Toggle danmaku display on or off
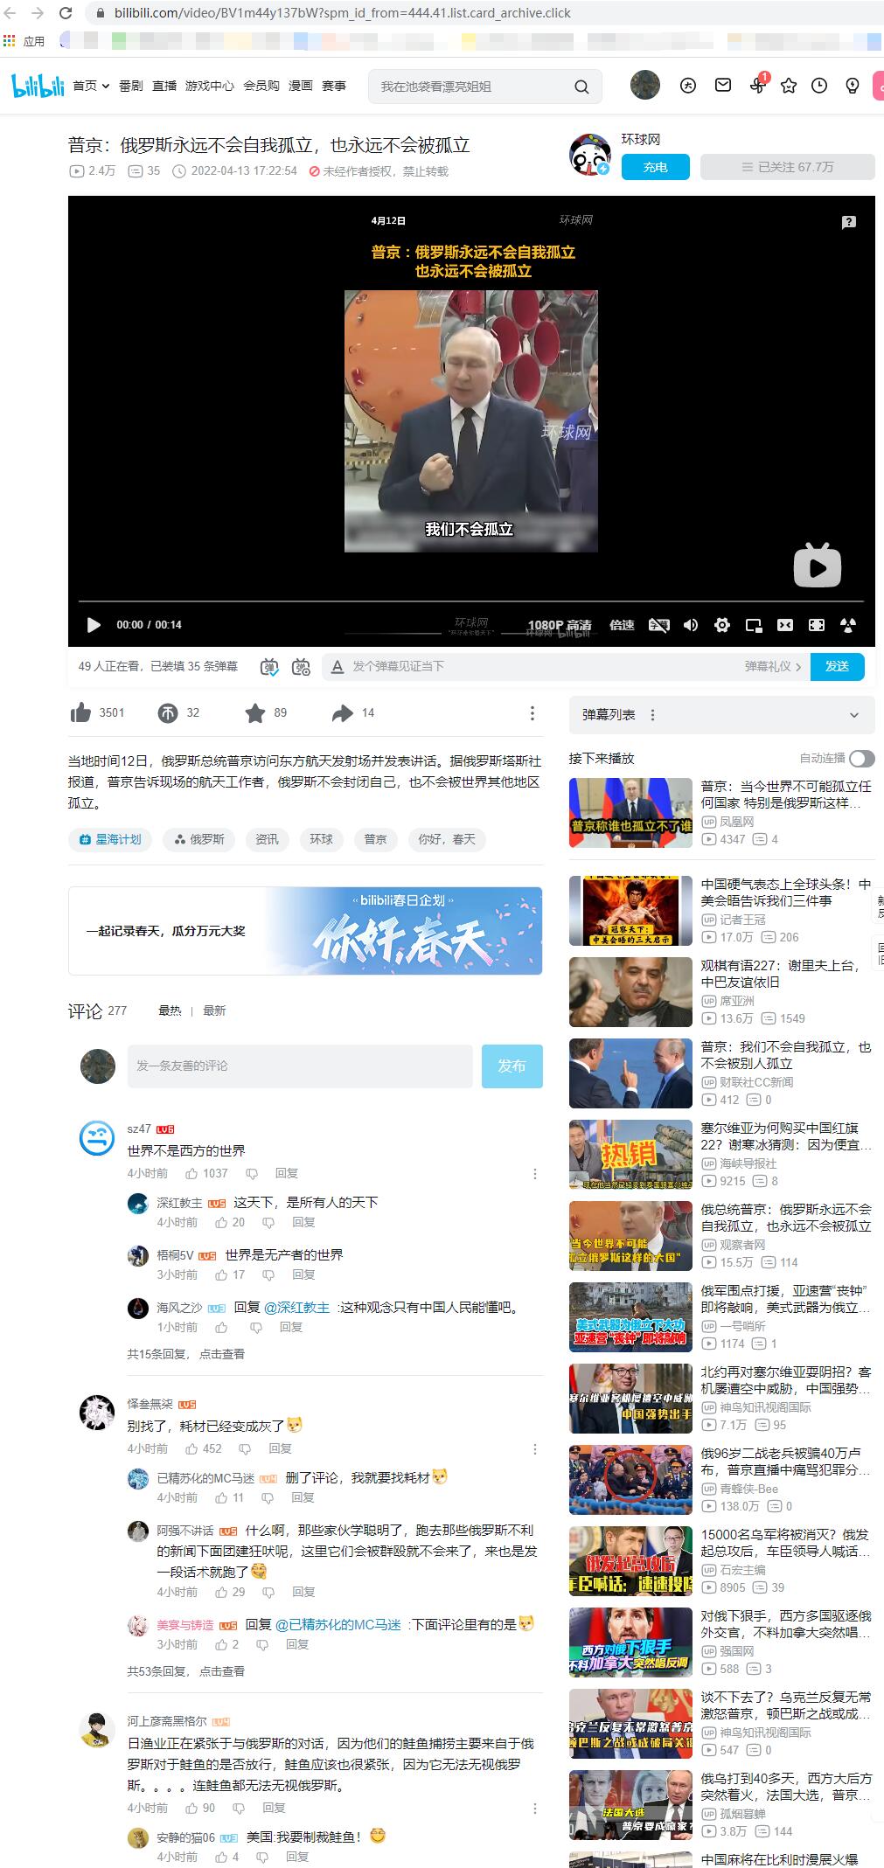Image resolution: width=884 pixels, height=1868 pixels. 269,667
